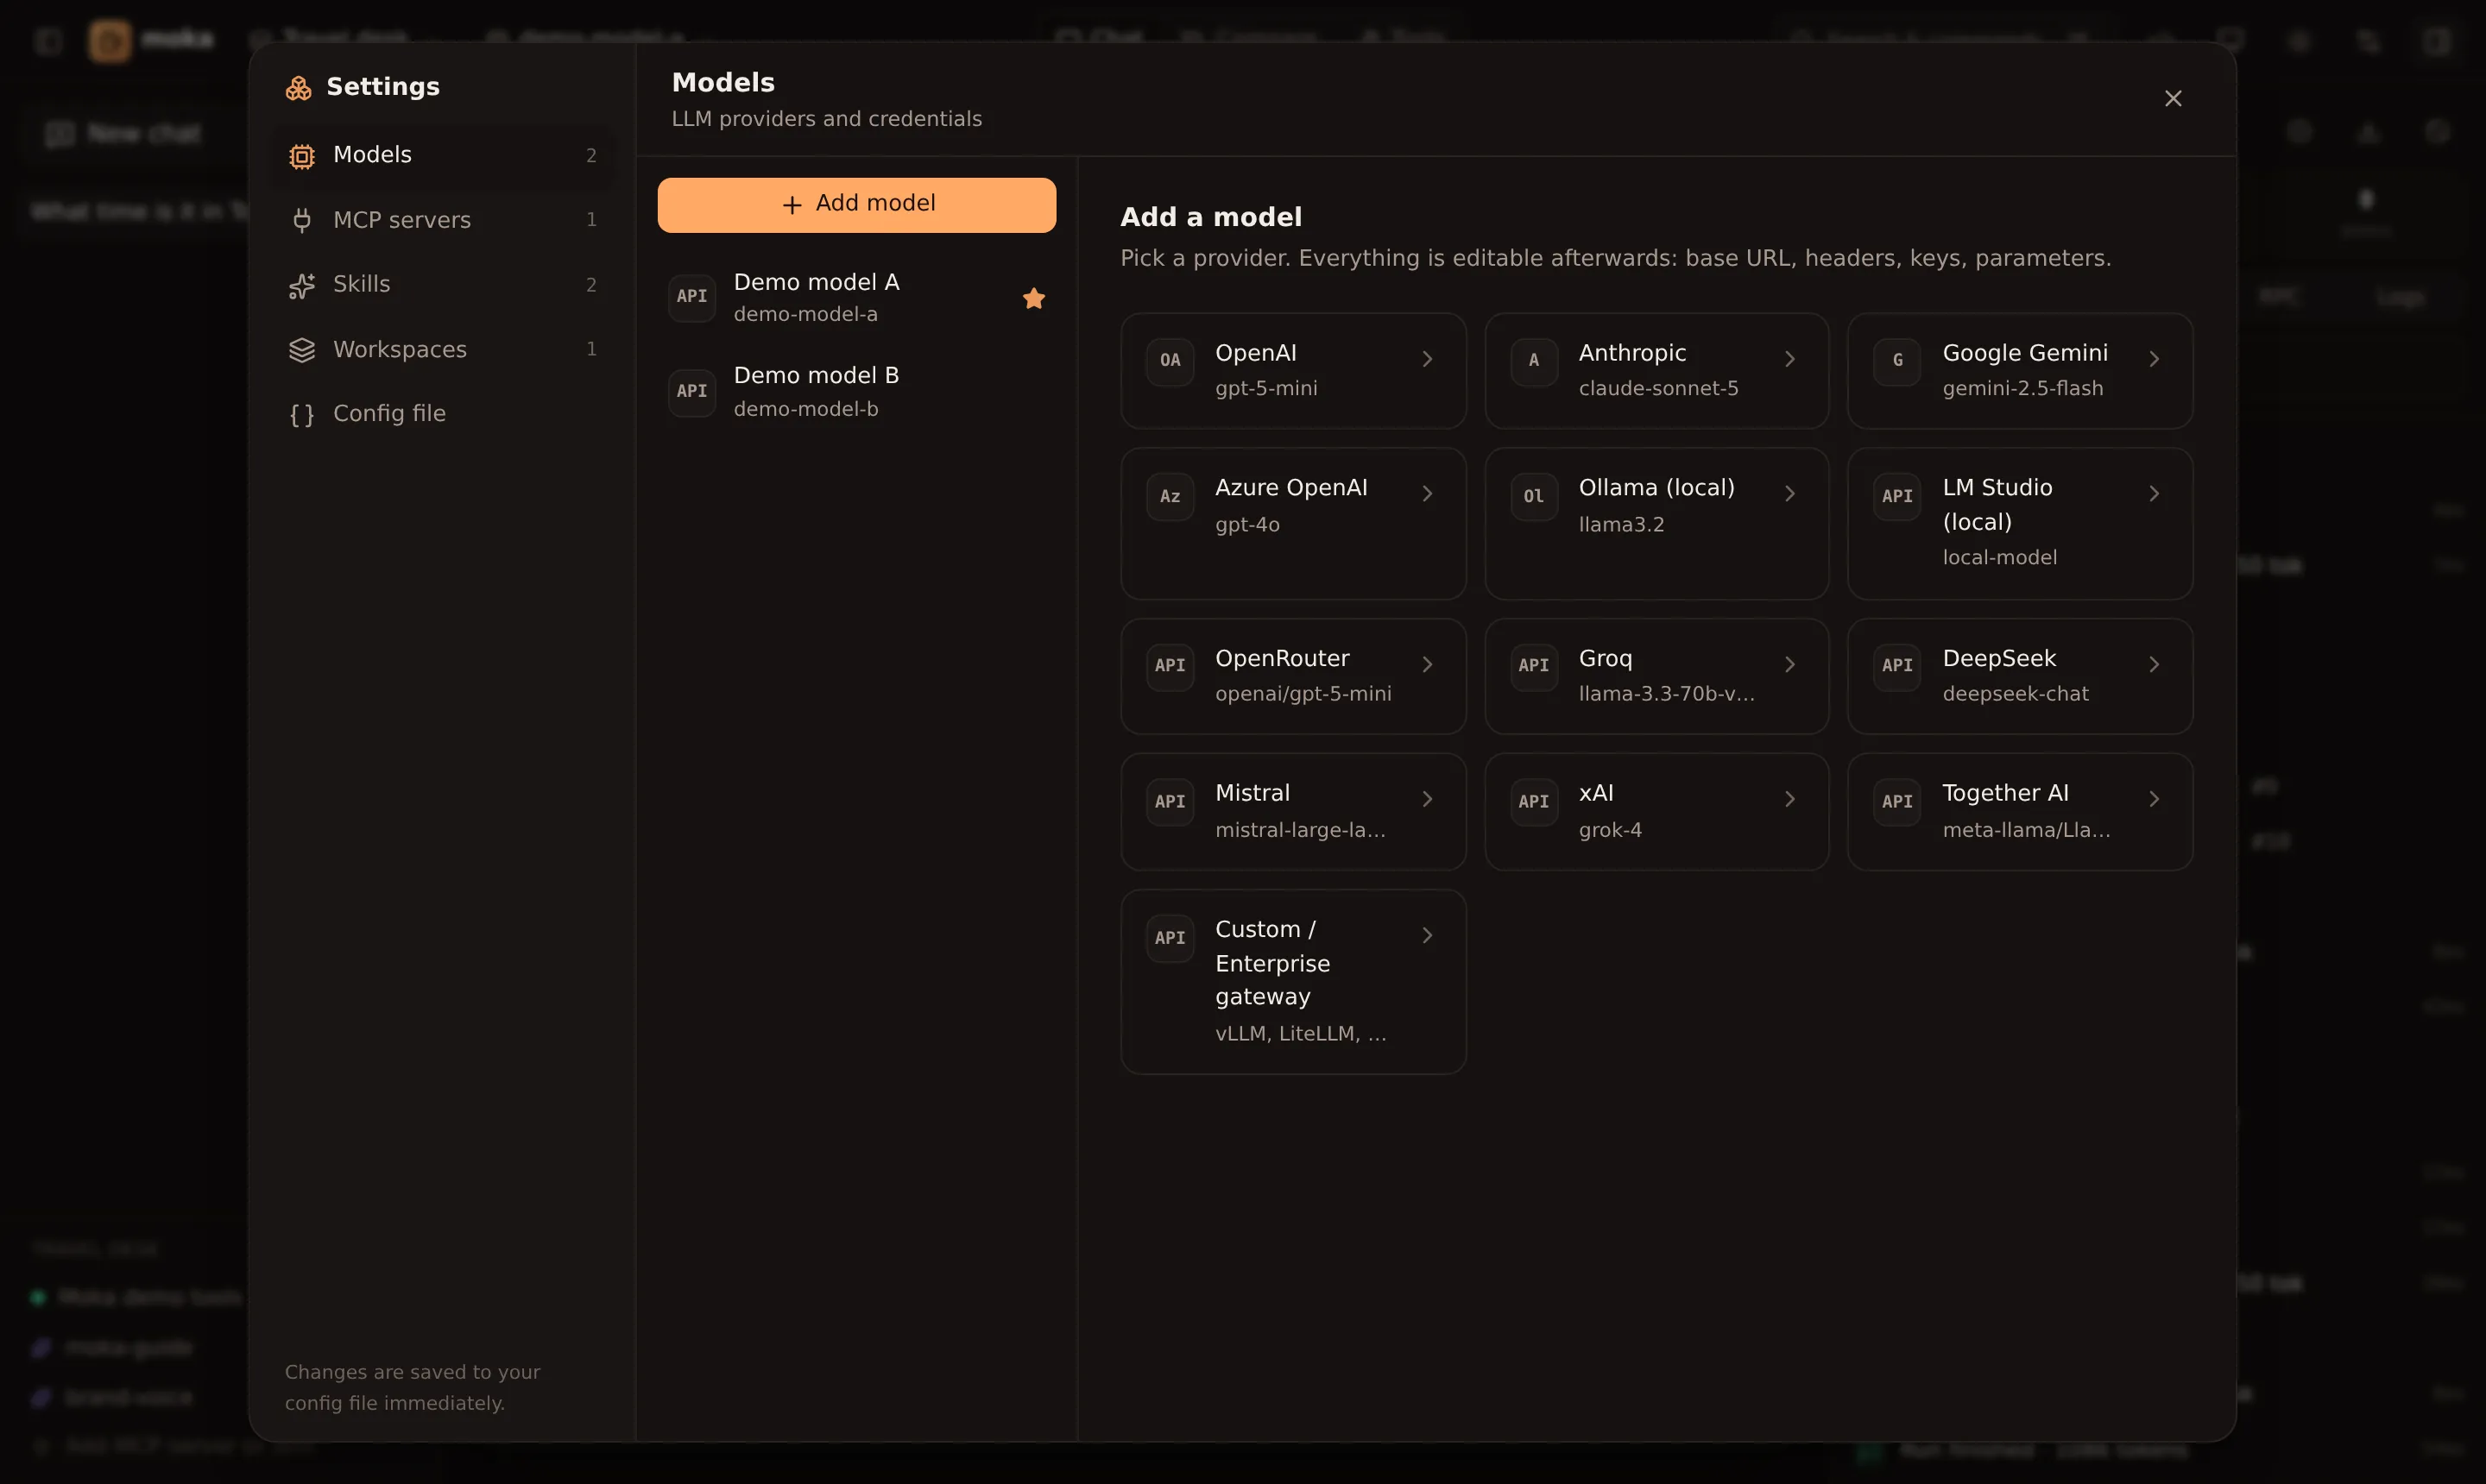Click the API badge on OpenRouter card
This screenshot has height=1484, width=2486.
tap(1170, 666)
